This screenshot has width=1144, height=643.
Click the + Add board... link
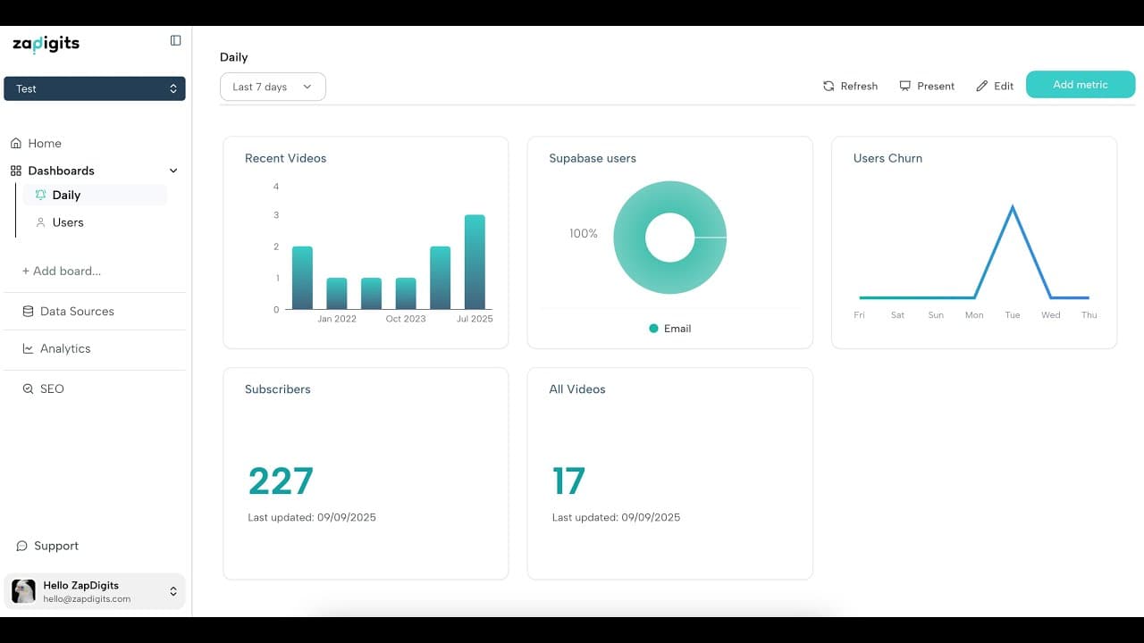(x=61, y=271)
